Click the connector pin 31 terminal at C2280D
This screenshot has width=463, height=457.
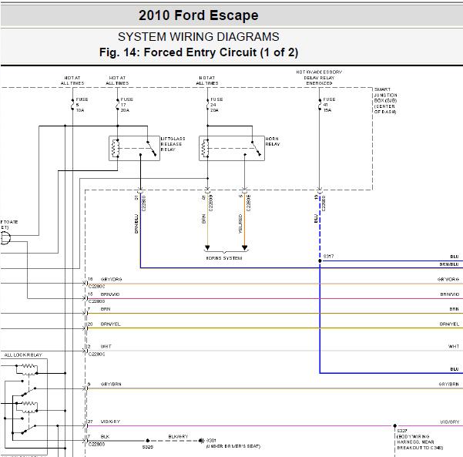point(140,190)
